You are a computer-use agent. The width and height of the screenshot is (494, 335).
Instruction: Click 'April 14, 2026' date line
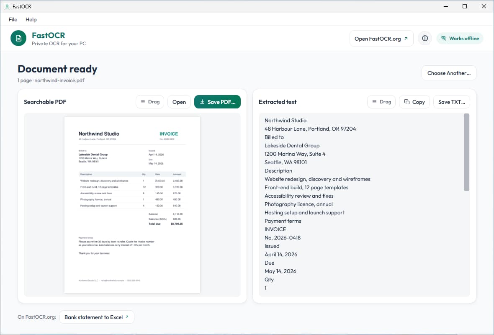[x=281, y=254]
